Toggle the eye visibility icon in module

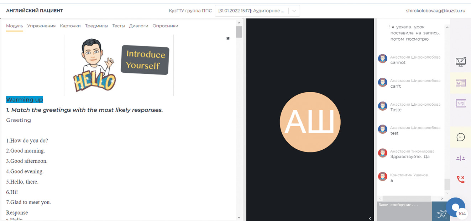pyautogui.click(x=228, y=38)
